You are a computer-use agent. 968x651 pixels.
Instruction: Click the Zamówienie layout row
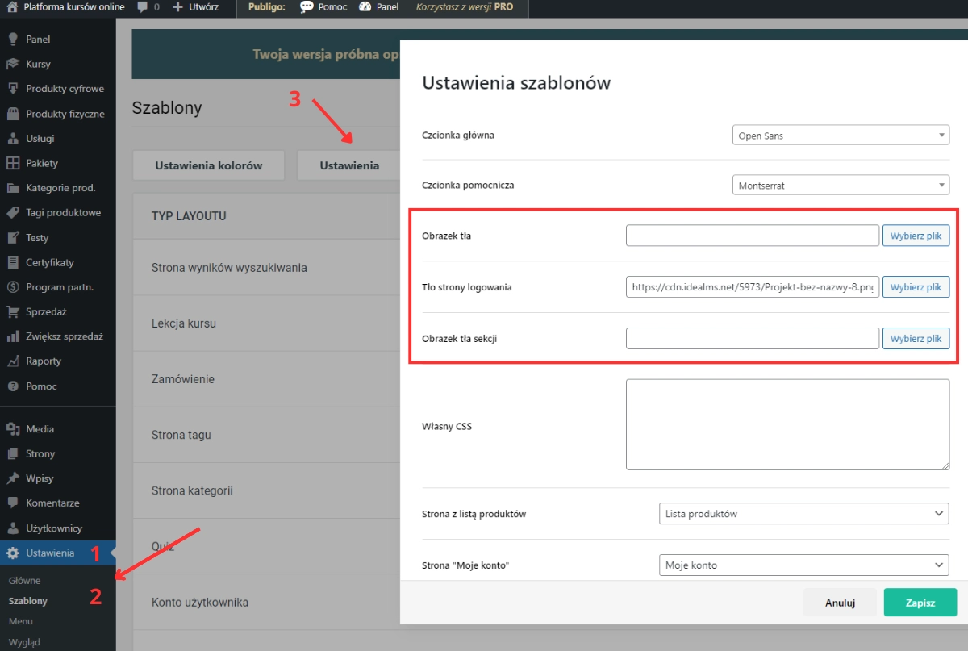(266, 379)
